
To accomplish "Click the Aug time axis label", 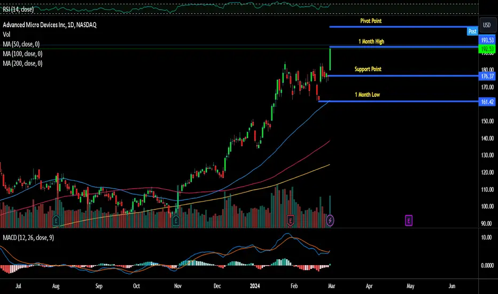I will 56,286.
